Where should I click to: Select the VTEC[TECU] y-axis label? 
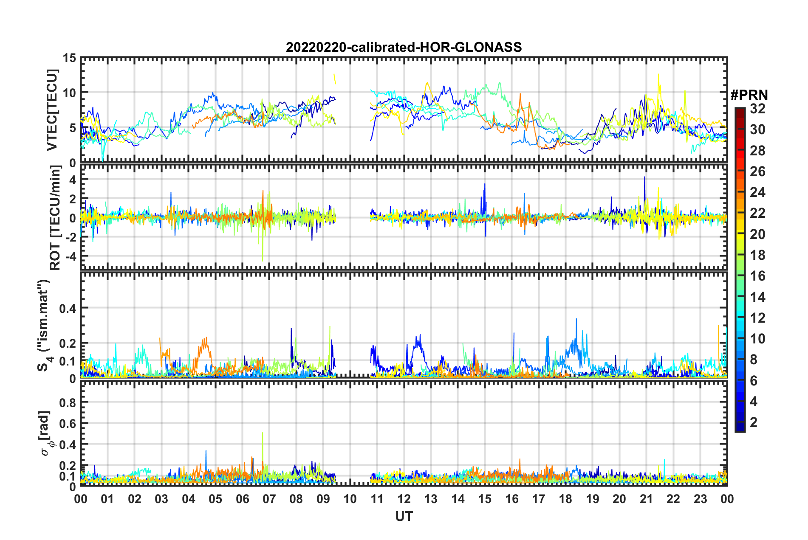click(x=52, y=110)
